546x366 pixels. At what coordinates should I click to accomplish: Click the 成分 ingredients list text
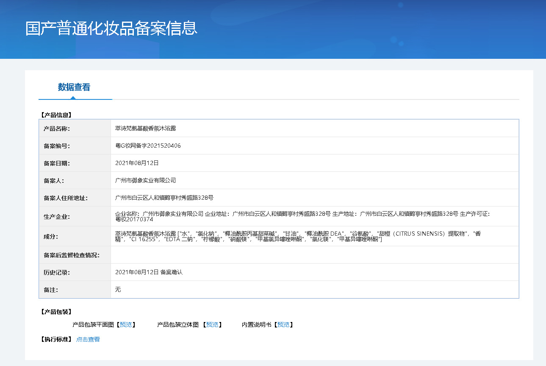pyautogui.click(x=298, y=236)
